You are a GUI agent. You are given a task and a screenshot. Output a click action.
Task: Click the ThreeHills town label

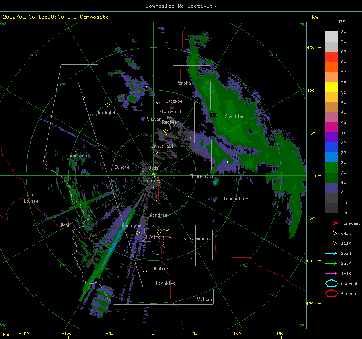click(x=202, y=176)
